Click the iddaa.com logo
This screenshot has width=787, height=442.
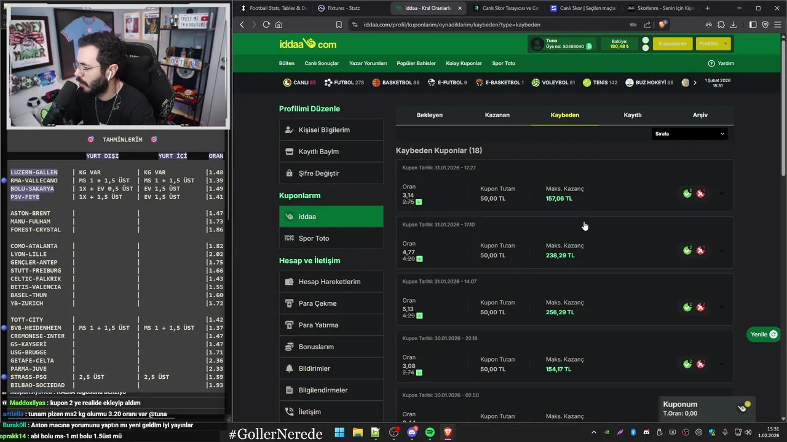[307, 44]
